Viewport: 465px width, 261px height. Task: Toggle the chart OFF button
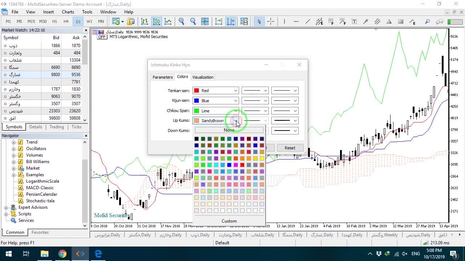(102, 37)
